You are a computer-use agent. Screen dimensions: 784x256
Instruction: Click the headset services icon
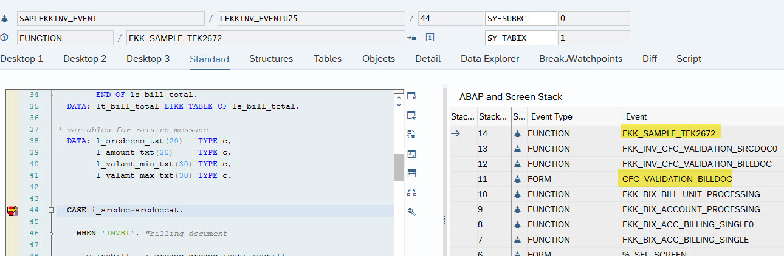(411, 193)
